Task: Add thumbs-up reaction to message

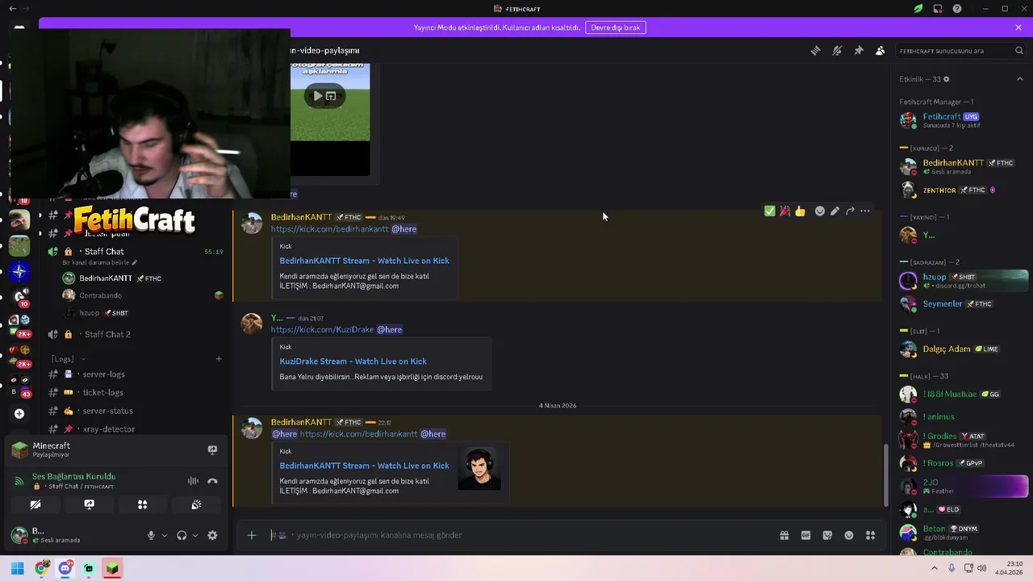Action: pyautogui.click(x=800, y=211)
